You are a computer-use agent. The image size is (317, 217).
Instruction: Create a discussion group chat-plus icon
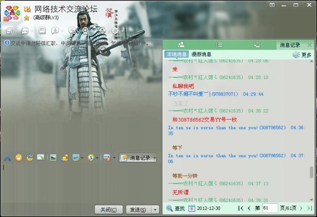(72, 30)
